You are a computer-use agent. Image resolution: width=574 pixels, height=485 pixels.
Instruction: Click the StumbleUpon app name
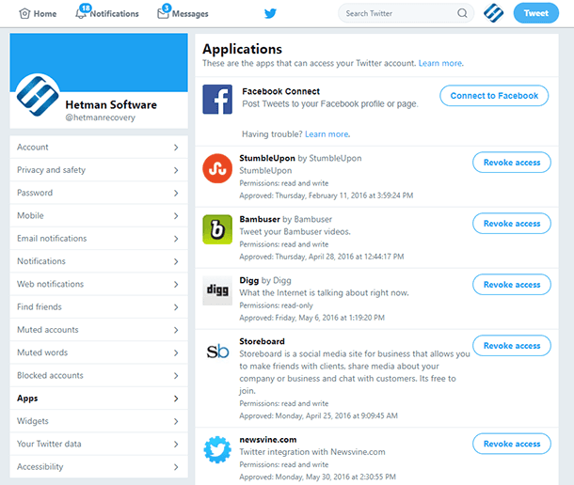(x=267, y=158)
